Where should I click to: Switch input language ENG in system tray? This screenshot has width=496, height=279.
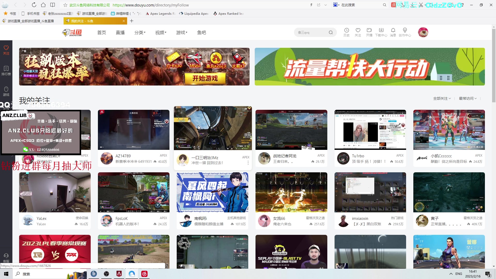point(459,274)
